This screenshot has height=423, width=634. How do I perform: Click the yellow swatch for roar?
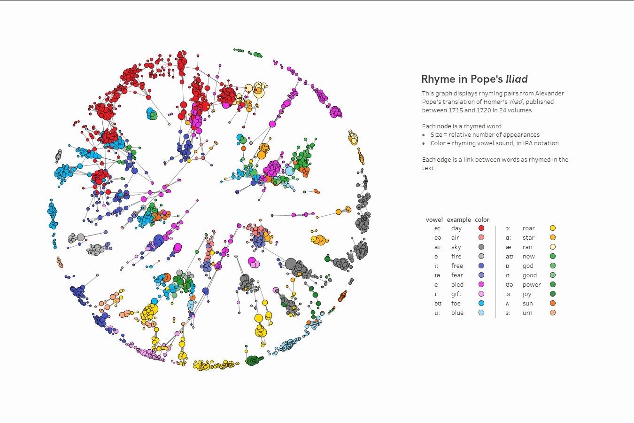tap(553, 228)
